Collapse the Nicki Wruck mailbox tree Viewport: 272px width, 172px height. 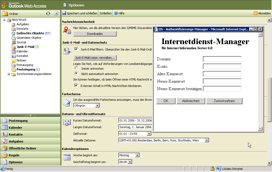(x=4, y=20)
